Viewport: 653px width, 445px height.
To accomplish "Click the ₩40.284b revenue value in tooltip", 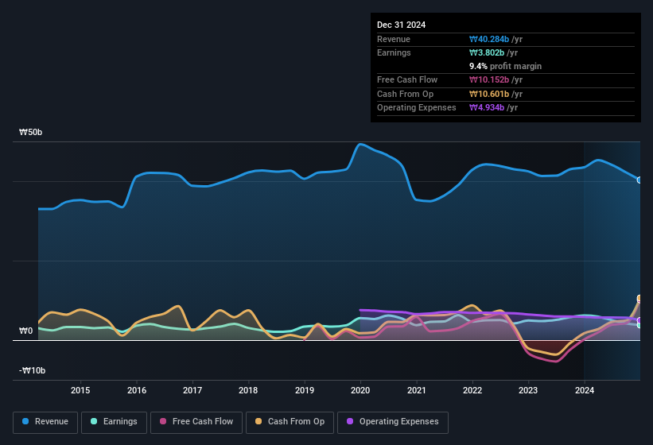I will (x=489, y=39).
